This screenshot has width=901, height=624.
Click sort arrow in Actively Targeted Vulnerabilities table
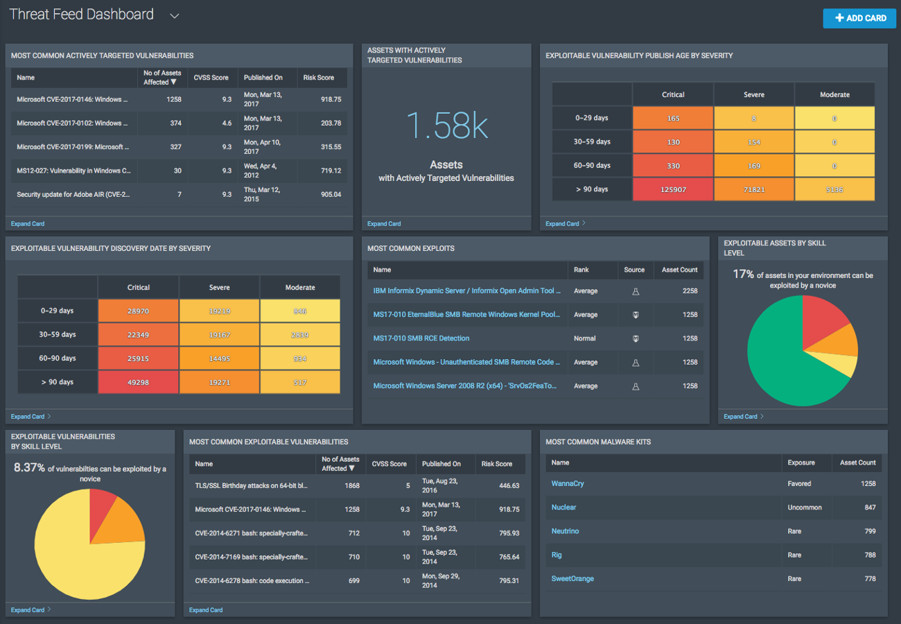coord(173,83)
